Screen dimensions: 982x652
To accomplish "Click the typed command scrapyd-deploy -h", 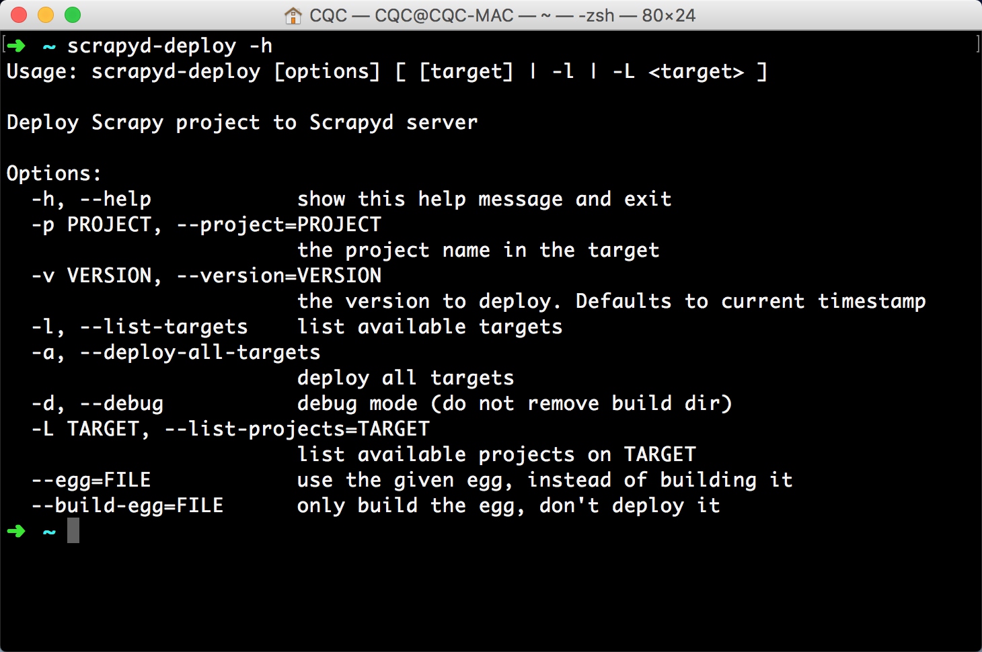I will [170, 46].
